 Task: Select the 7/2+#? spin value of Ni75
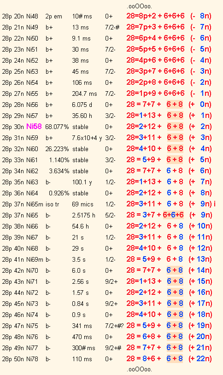coord(114,326)
